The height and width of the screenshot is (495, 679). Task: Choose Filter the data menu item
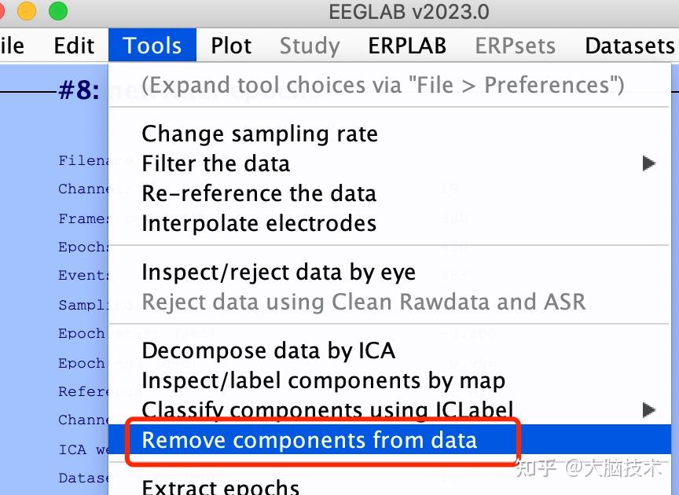click(x=215, y=163)
